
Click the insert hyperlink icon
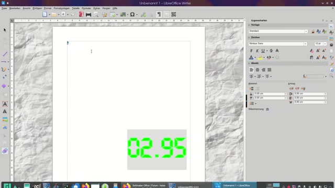click(x=143, y=15)
